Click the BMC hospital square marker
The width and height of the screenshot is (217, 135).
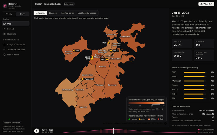click(107, 59)
